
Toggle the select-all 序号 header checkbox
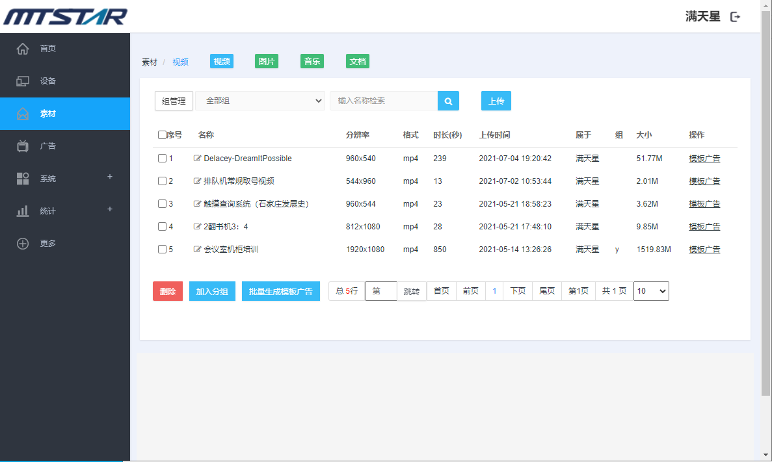click(x=162, y=135)
